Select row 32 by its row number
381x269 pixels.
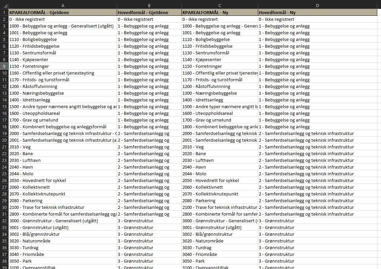(4, 221)
